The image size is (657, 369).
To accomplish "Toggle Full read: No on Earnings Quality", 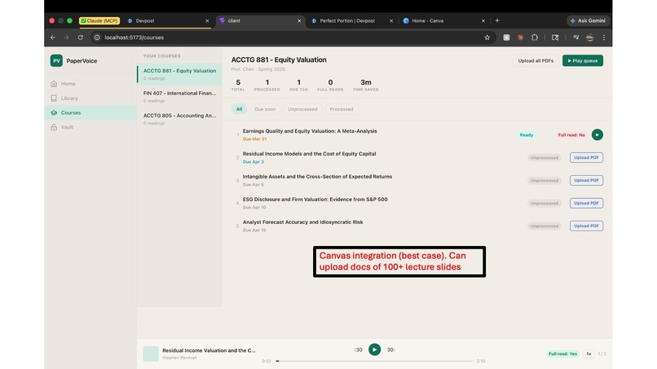I will pos(571,135).
